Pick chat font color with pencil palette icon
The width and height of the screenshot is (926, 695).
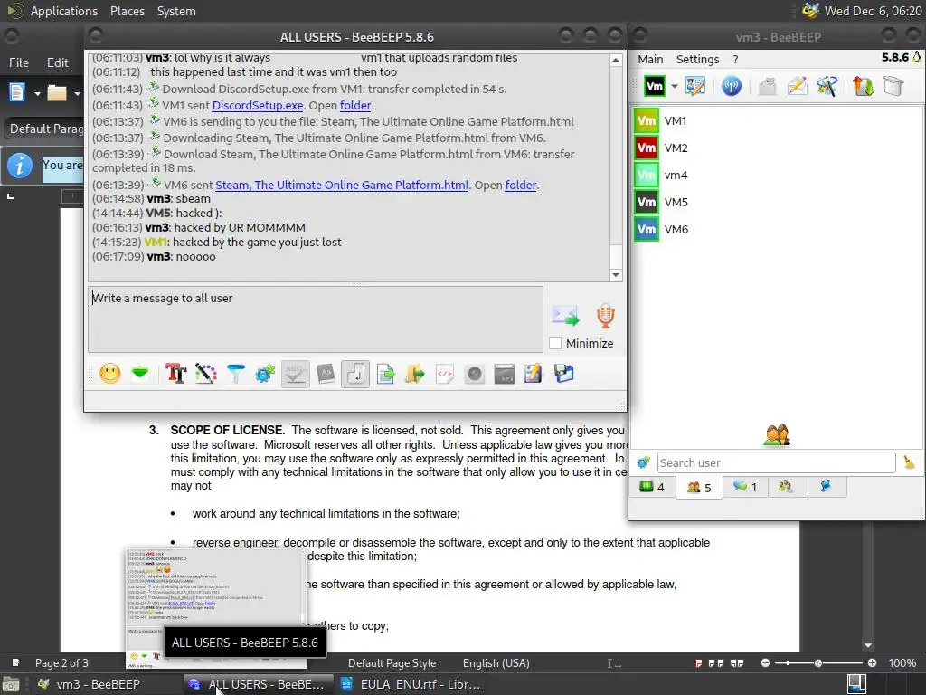[x=205, y=374]
